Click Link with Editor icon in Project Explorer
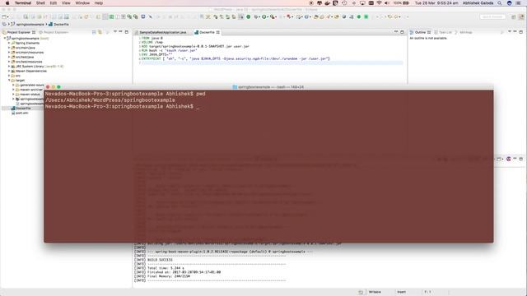Viewport: 527px width, 296px height. click(100, 32)
